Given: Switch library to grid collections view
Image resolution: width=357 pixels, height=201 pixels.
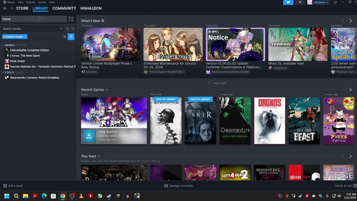Looking at the screenshot, I should [x=71, y=19].
